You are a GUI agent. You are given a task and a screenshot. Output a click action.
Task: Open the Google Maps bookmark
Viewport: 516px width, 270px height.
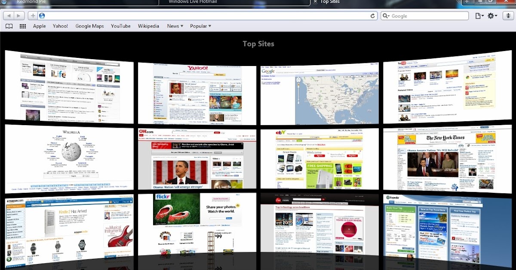click(x=89, y=26)
